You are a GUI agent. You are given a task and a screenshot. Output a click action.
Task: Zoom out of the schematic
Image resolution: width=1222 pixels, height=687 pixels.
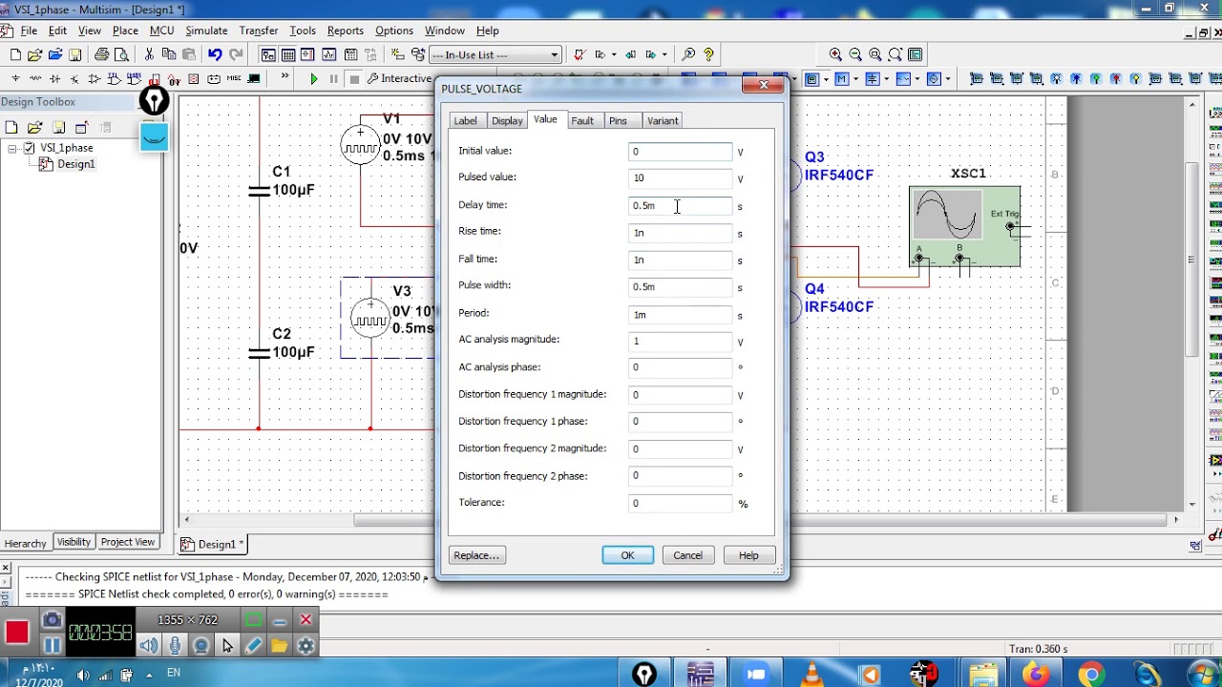point(855,54)
